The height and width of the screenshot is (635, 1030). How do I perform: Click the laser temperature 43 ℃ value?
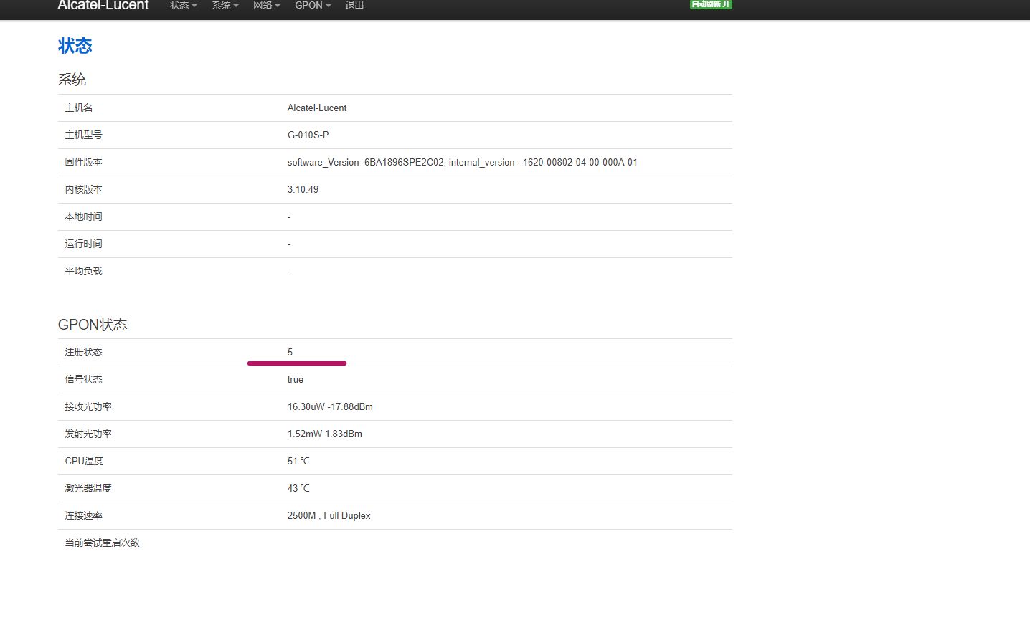[x=298, y=489]
